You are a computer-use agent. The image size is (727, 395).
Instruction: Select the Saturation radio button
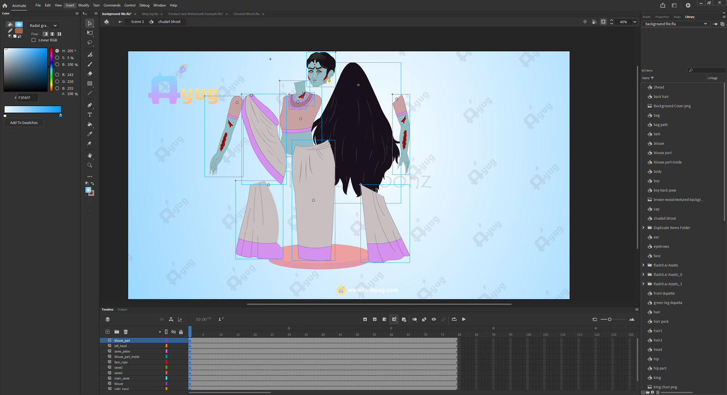(57, 58)
